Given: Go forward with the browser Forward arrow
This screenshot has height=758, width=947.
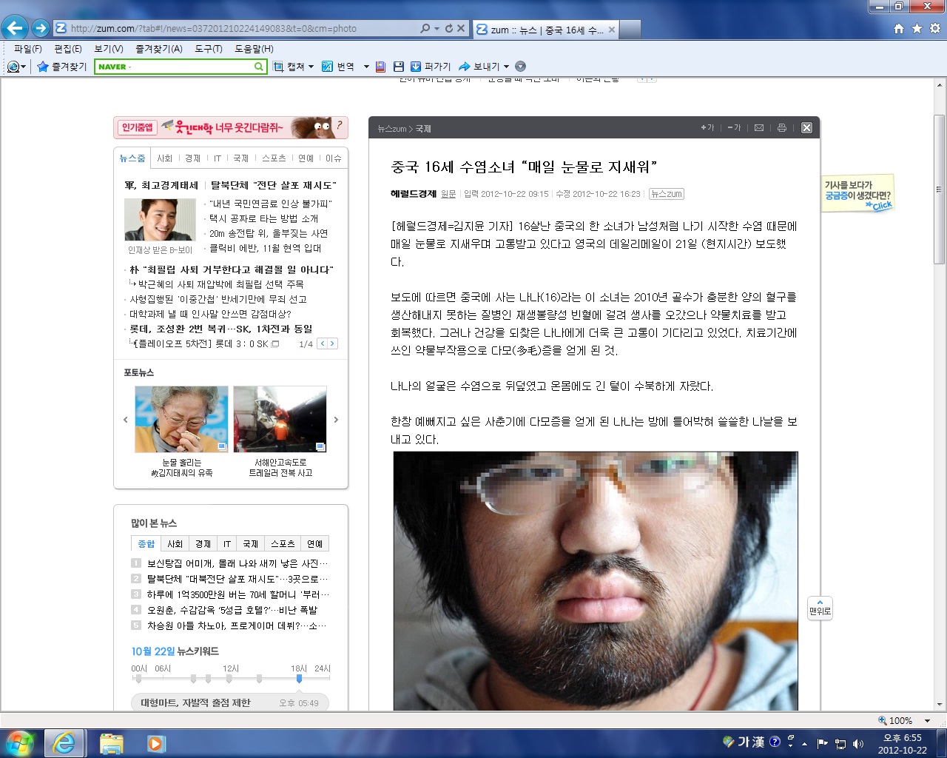Looking at the screenshot, I should point(41,29).
